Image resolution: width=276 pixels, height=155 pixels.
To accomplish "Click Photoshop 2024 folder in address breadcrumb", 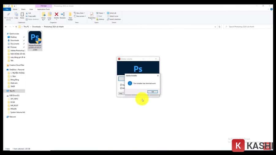I will pos(54,27).
